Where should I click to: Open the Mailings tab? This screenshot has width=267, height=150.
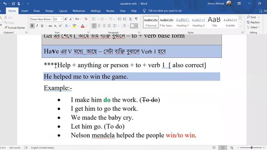[x=96, y=11]
